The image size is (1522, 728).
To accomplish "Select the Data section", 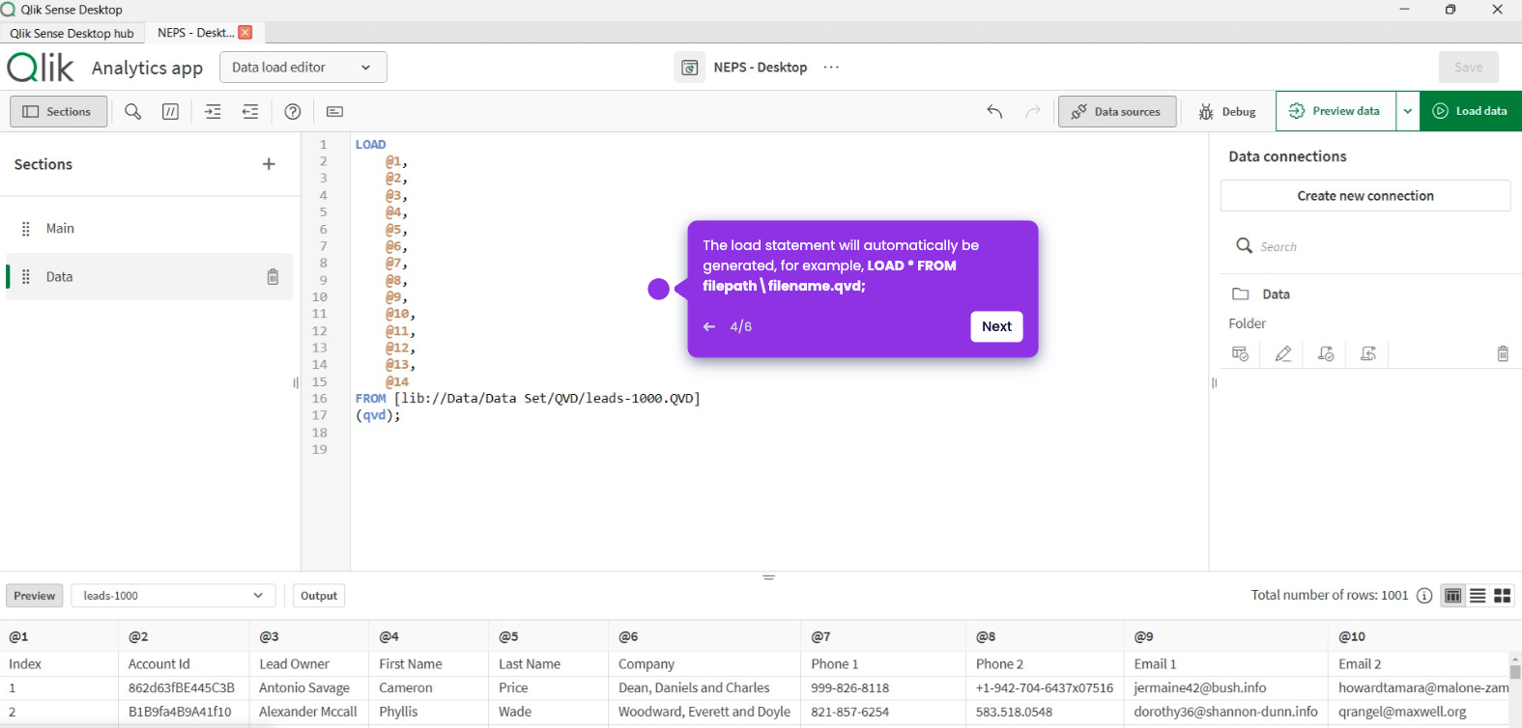I will [150, 277].
